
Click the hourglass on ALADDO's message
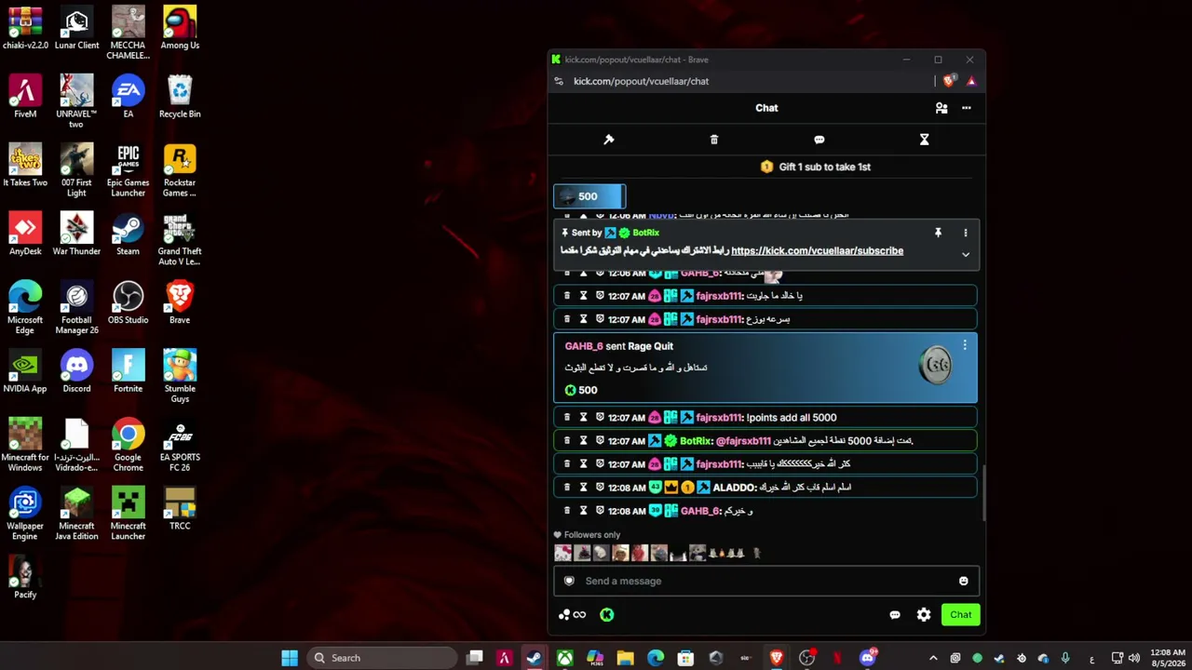[x=583, y=488]
